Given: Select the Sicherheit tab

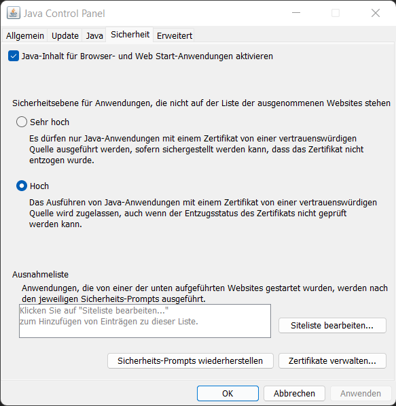Looking at the screenshot, I should tap(130, 35).
